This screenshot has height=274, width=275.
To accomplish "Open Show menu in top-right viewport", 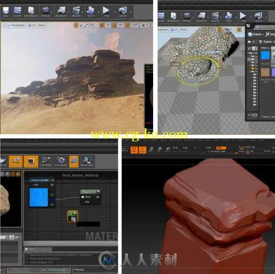I will click(x=183, y=30).
